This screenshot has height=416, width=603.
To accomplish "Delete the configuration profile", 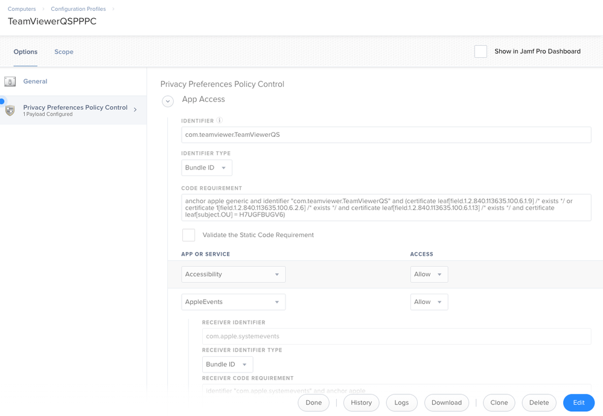I will pos(539,403).
